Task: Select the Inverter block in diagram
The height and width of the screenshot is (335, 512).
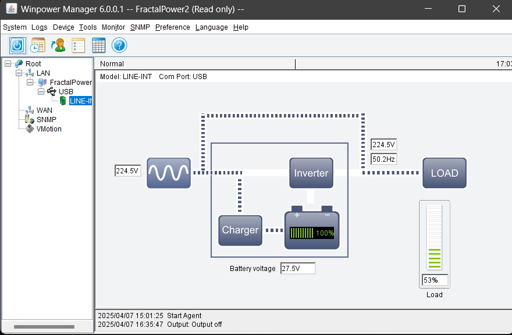Action: click(x=311, y=173)
